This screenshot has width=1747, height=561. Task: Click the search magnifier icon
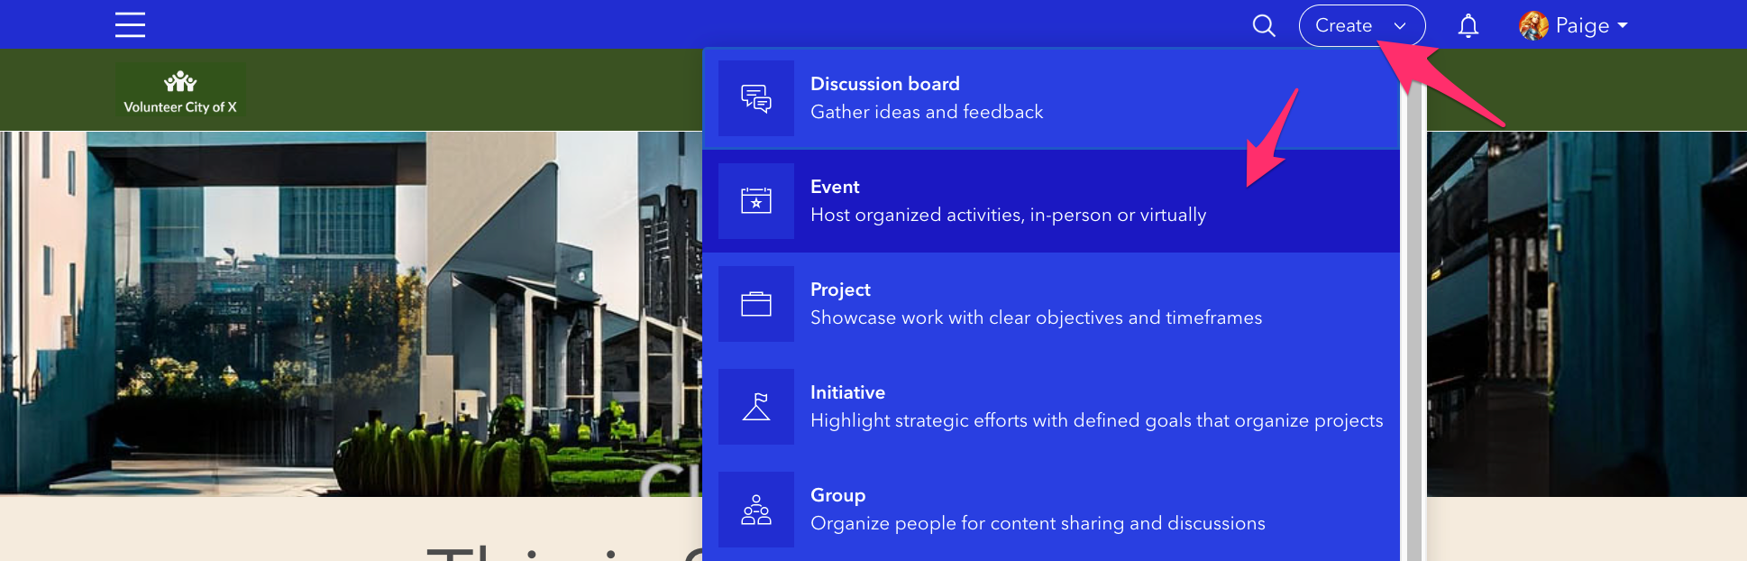[1264, 25]
